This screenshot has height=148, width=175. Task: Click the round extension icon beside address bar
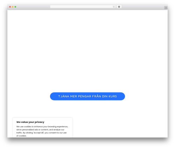point(119,7)
